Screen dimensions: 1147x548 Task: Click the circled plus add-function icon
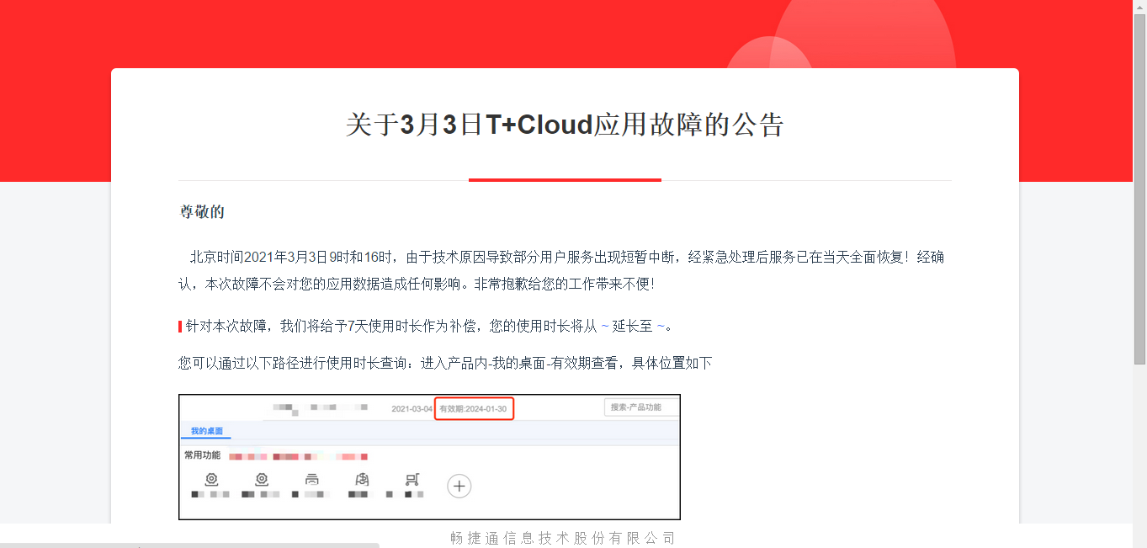459,486
